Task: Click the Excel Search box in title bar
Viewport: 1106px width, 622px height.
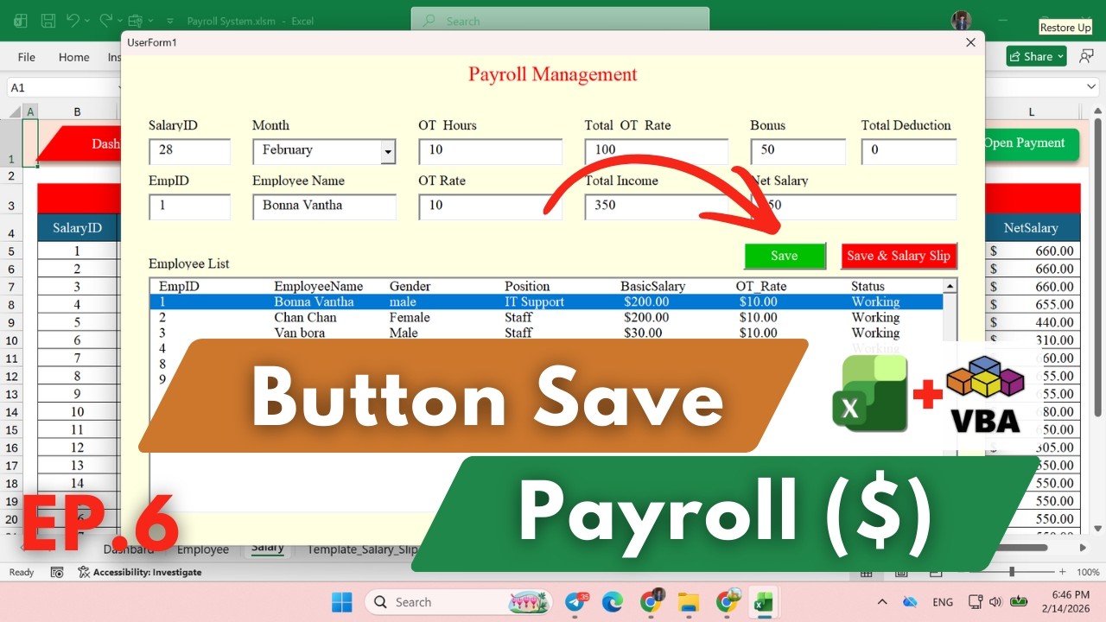Action: click(560, 21)
